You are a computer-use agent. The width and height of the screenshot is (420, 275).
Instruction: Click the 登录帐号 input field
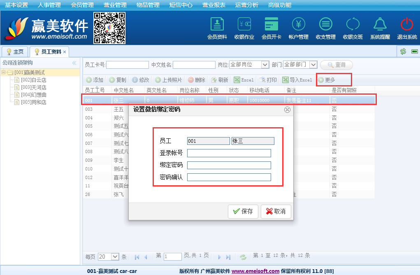pyautogui.click(x=229, y=153)
